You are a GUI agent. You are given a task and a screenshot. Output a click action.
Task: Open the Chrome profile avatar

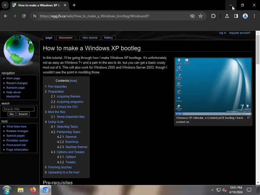click(x=245, y=16)
